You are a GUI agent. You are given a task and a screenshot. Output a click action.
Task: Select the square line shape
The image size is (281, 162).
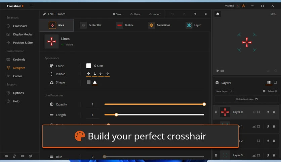(x=88, y=82)
